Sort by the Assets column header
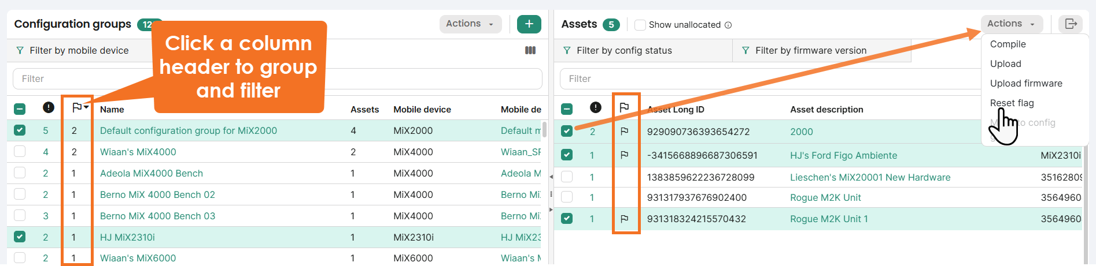 click(x=364, y=109)
